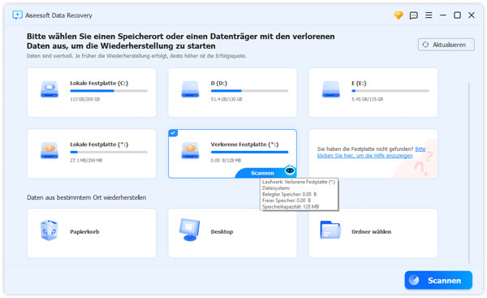Screen dimensions: 487x298
Task: Minimize the Data Recovery window
Action: click(443, 15)
